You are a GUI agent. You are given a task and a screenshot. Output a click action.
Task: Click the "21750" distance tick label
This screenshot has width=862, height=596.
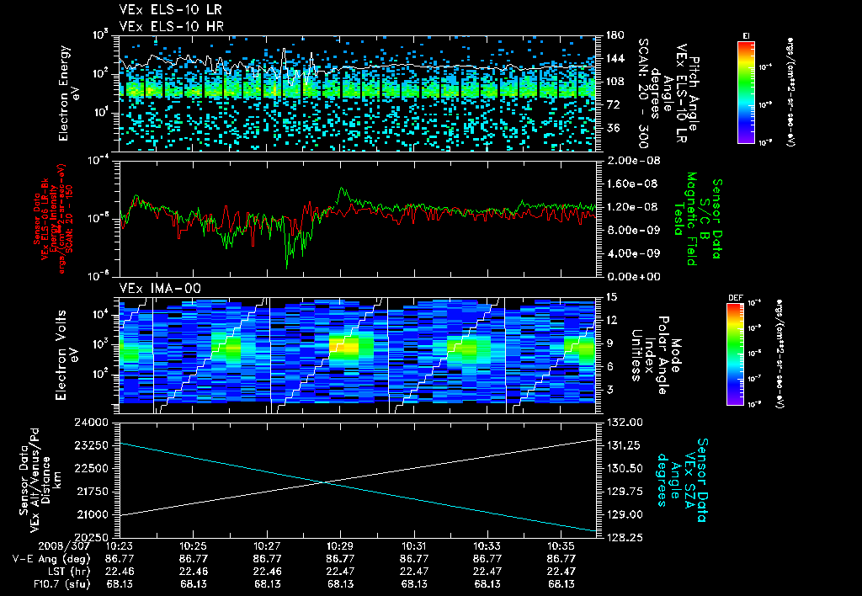pyautogui.click(x=93, y=492)
